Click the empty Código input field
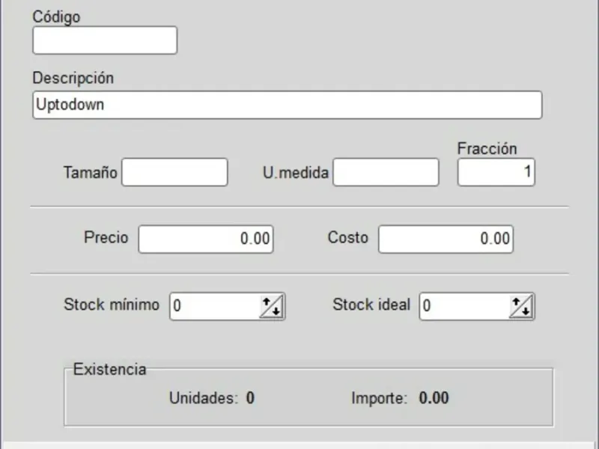The width and height of the screenshot is (599, 449). 105,40
